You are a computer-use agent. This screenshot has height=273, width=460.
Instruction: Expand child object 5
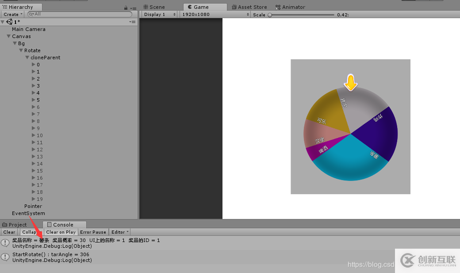point(33,100)
